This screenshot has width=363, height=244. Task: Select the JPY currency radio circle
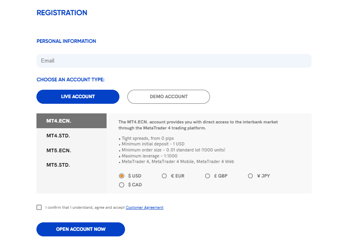click(250, 176)
